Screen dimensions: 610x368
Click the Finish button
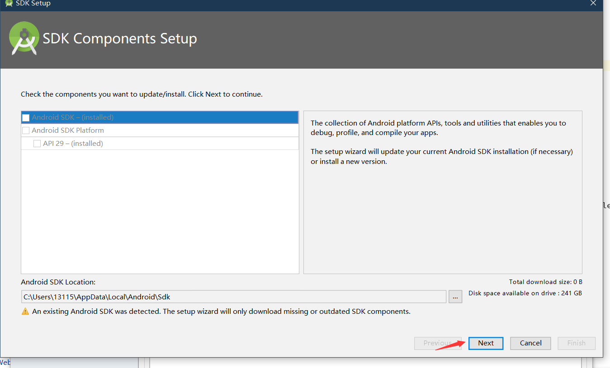click(576, 343)
